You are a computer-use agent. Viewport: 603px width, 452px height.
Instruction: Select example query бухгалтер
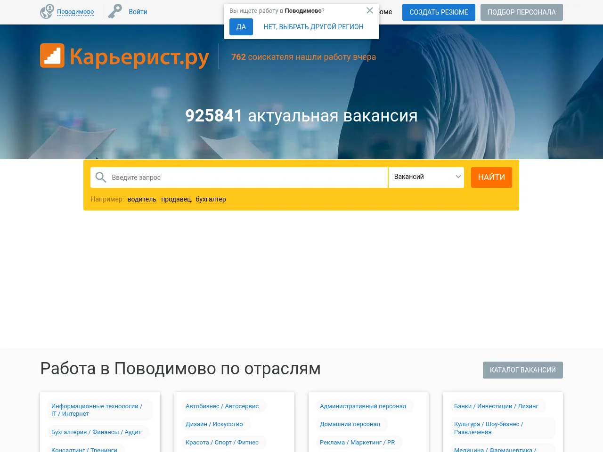click(x=211, y=199)
